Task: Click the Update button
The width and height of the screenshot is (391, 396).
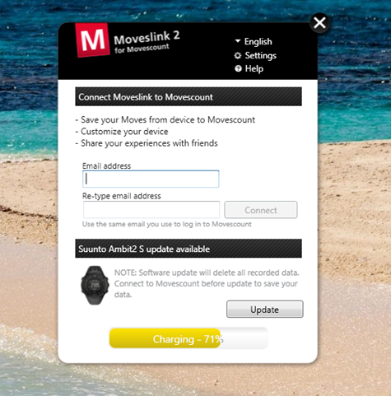Action: click(x=265, y=310)
